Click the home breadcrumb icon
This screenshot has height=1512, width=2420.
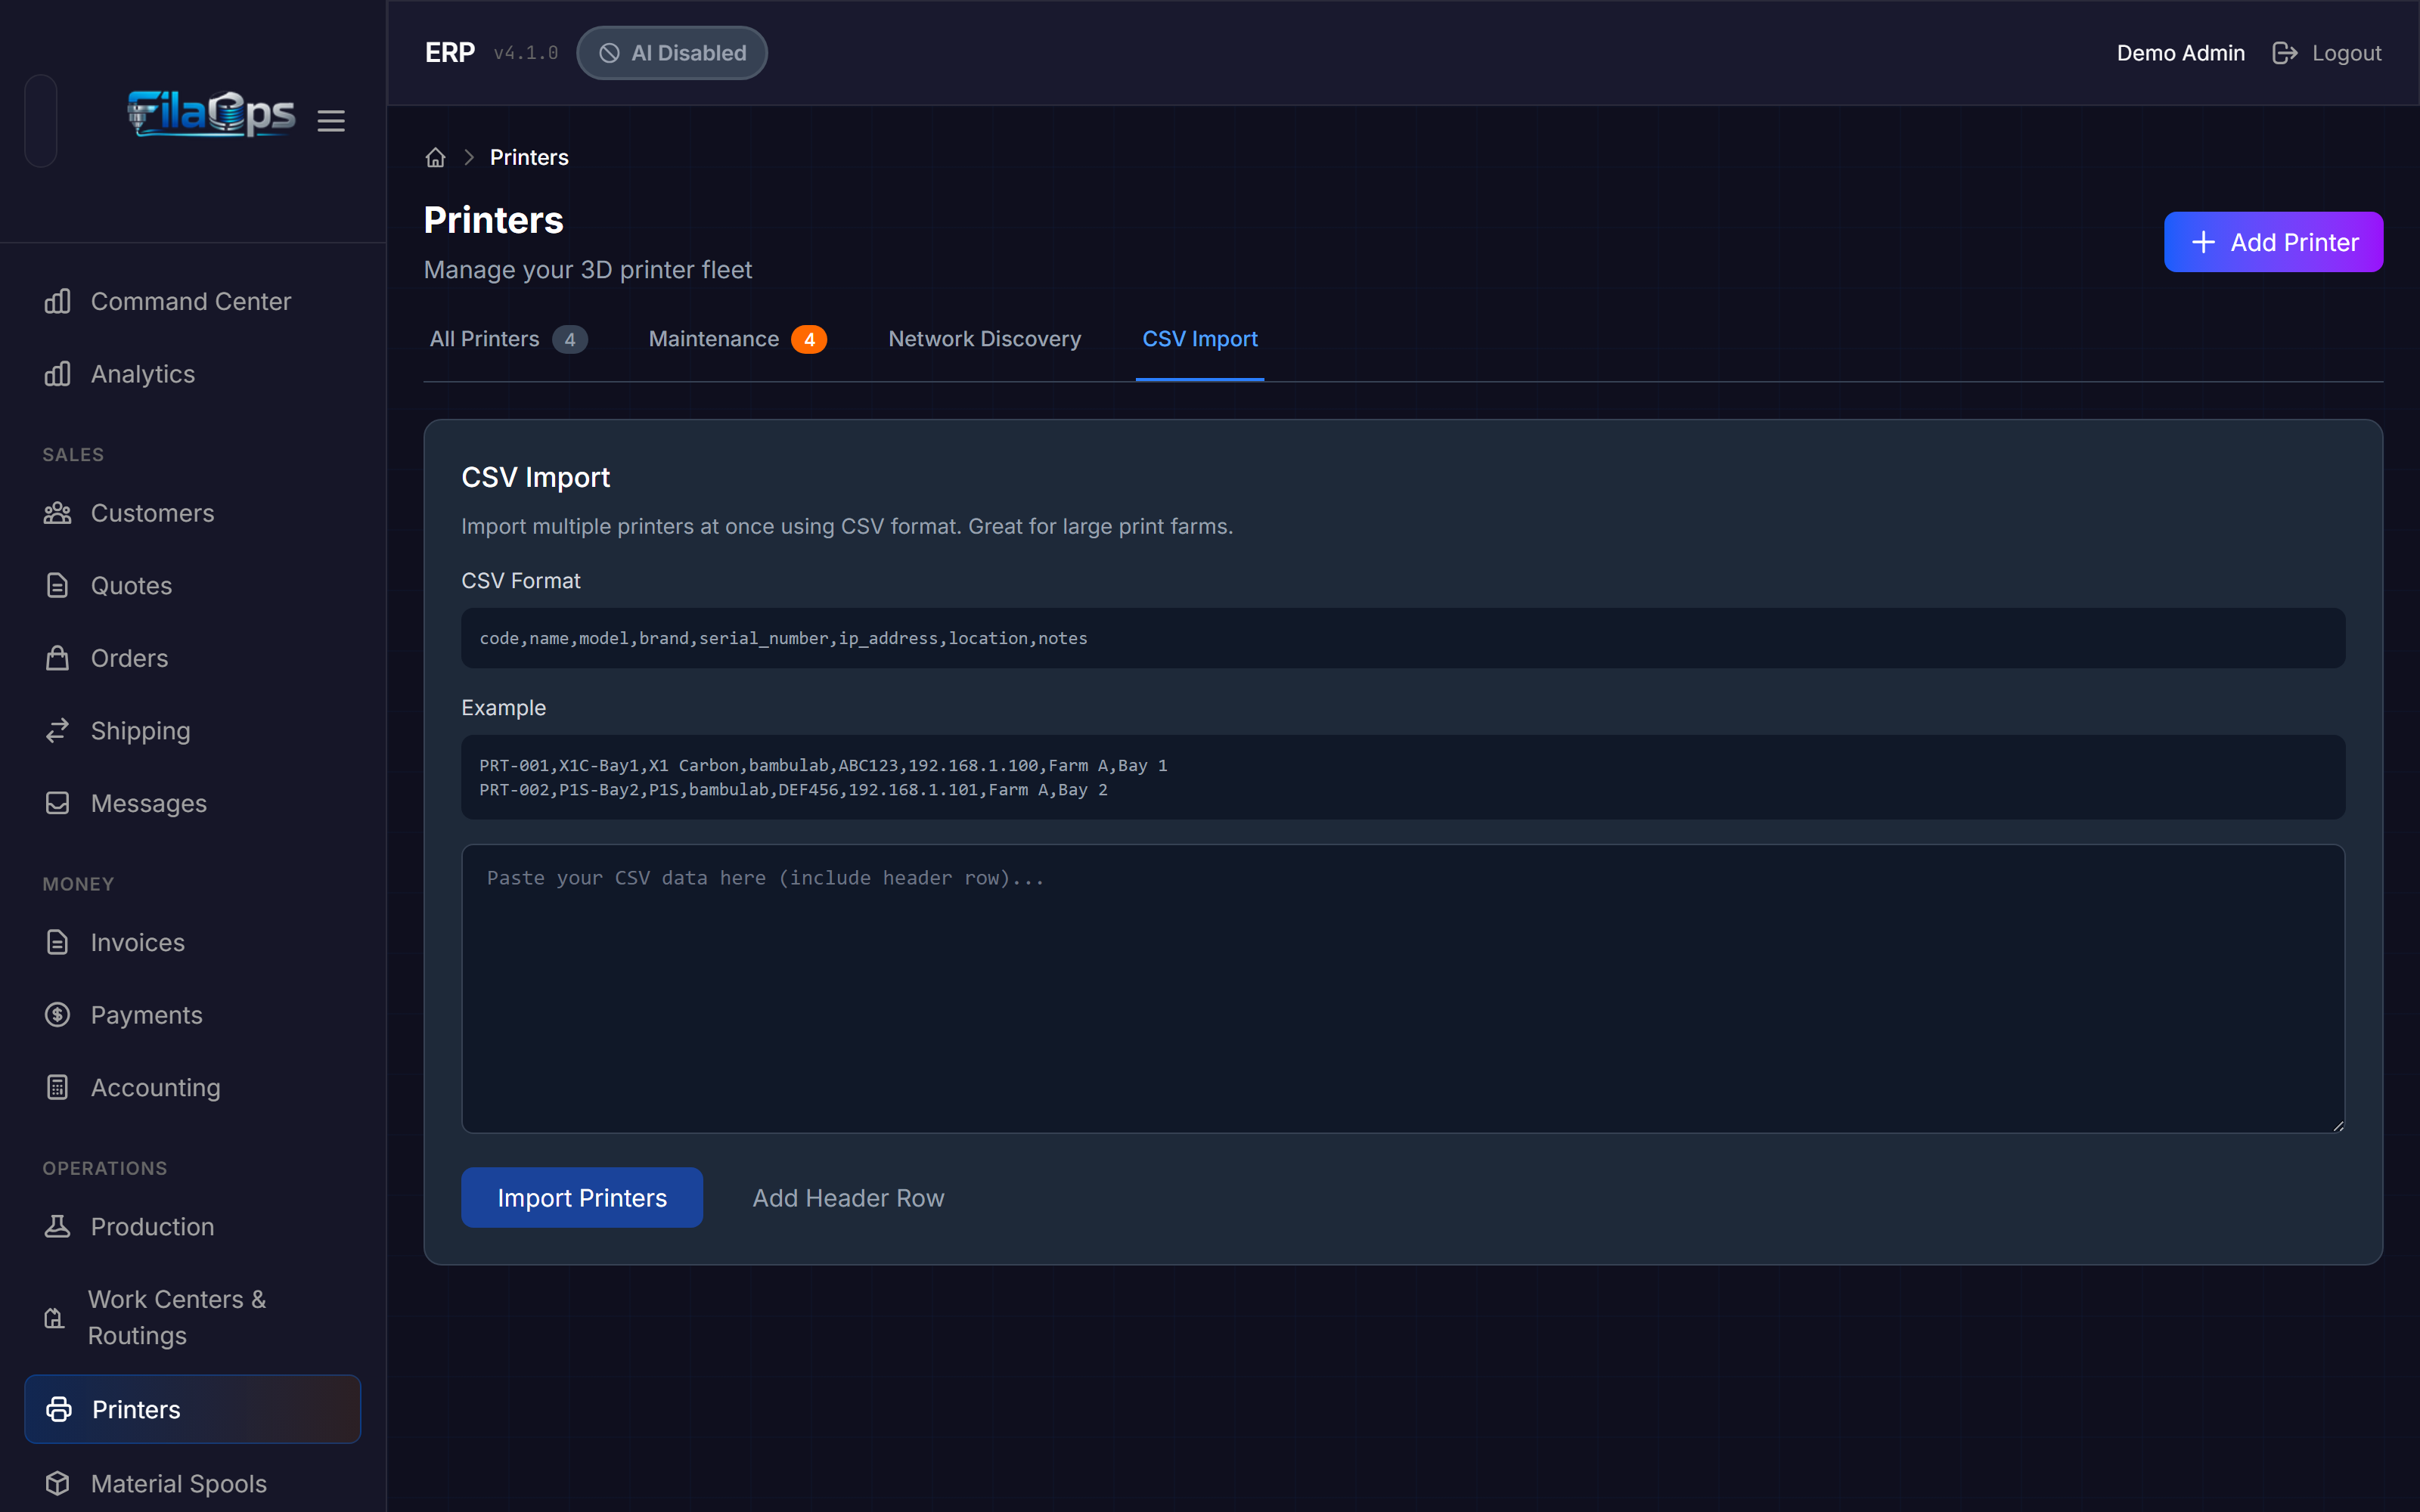tap(435, 157)
